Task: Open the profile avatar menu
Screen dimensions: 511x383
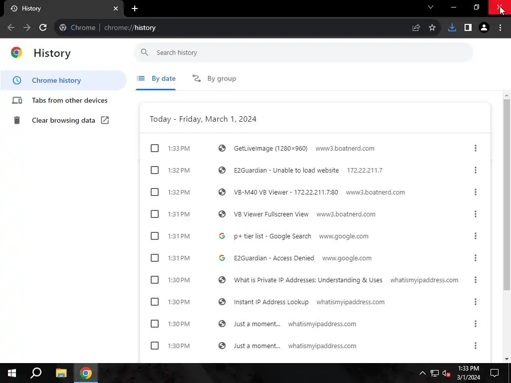Action: (x=484, y=28)
